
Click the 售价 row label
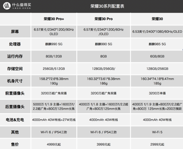pos(15,144)
